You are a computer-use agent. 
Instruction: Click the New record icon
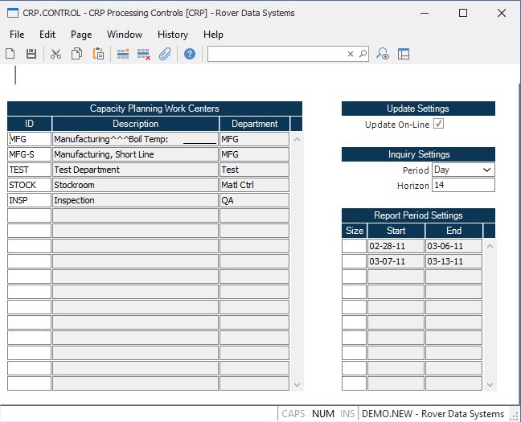(x=10, y=54)
